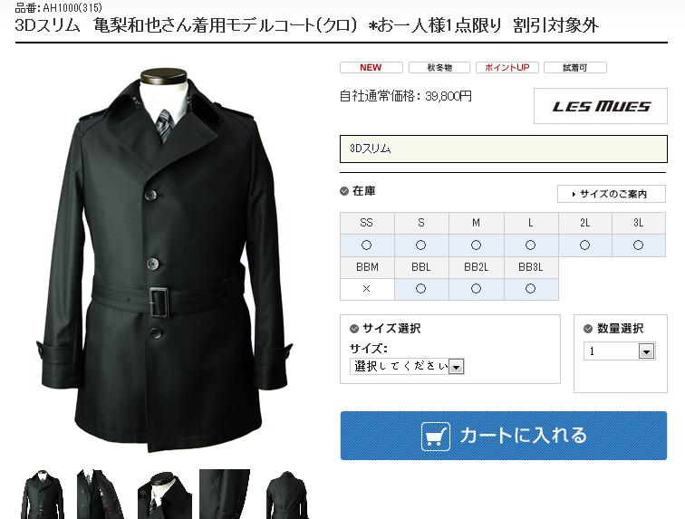Image resolution: width=685 pixels, height=519 pixels.
Task: Click the ポイントUP badge
Action: pos(507,68)
